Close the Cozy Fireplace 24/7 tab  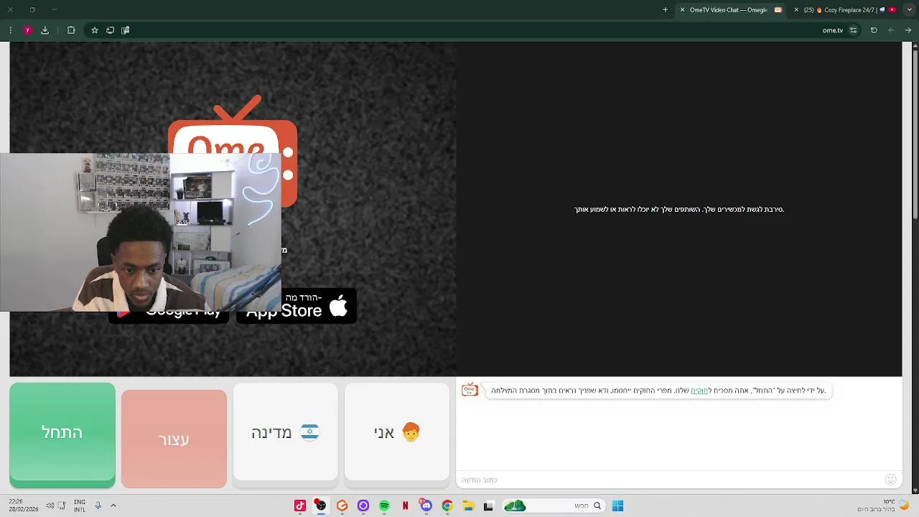[796, 10]
